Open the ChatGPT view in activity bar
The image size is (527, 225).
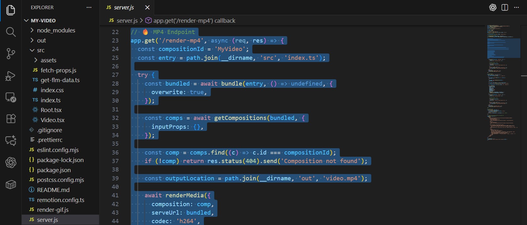(x=11, y=162)
